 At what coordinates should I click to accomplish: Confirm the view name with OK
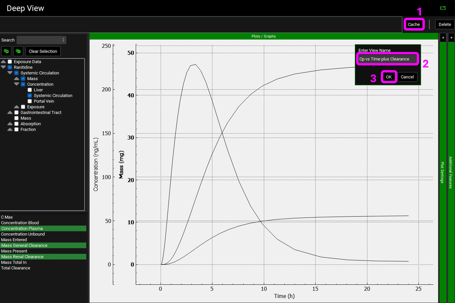(389, 77)
